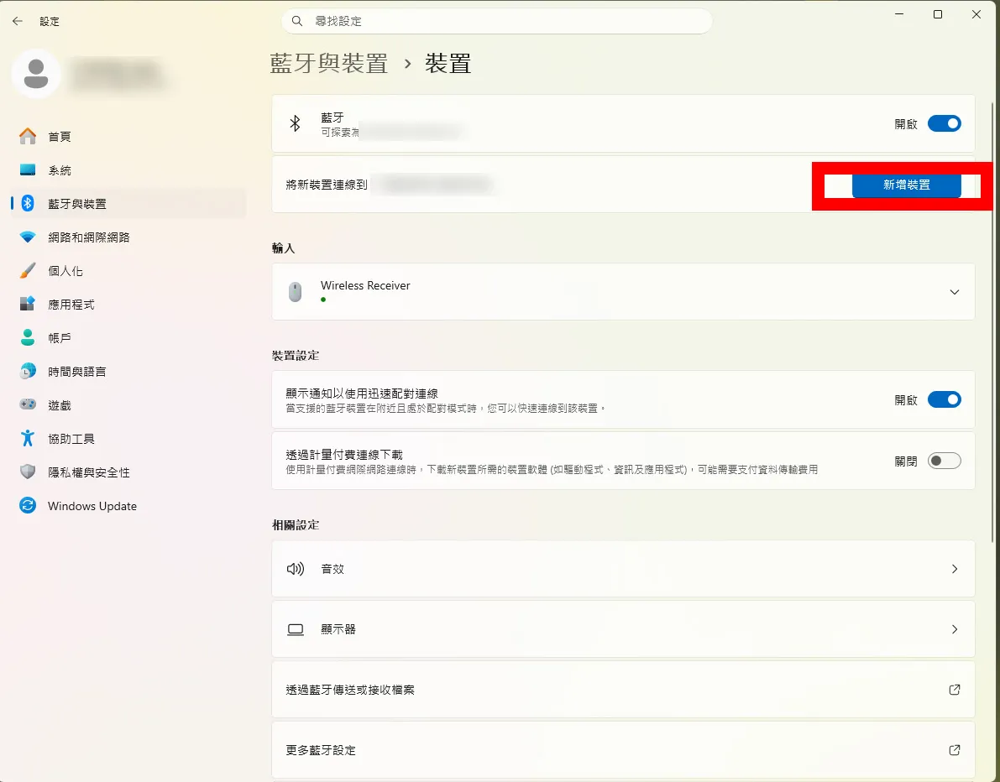Open 遊戲 gamepad icon in sidebar
1000x782 pixels.
[x=28, y=404]
